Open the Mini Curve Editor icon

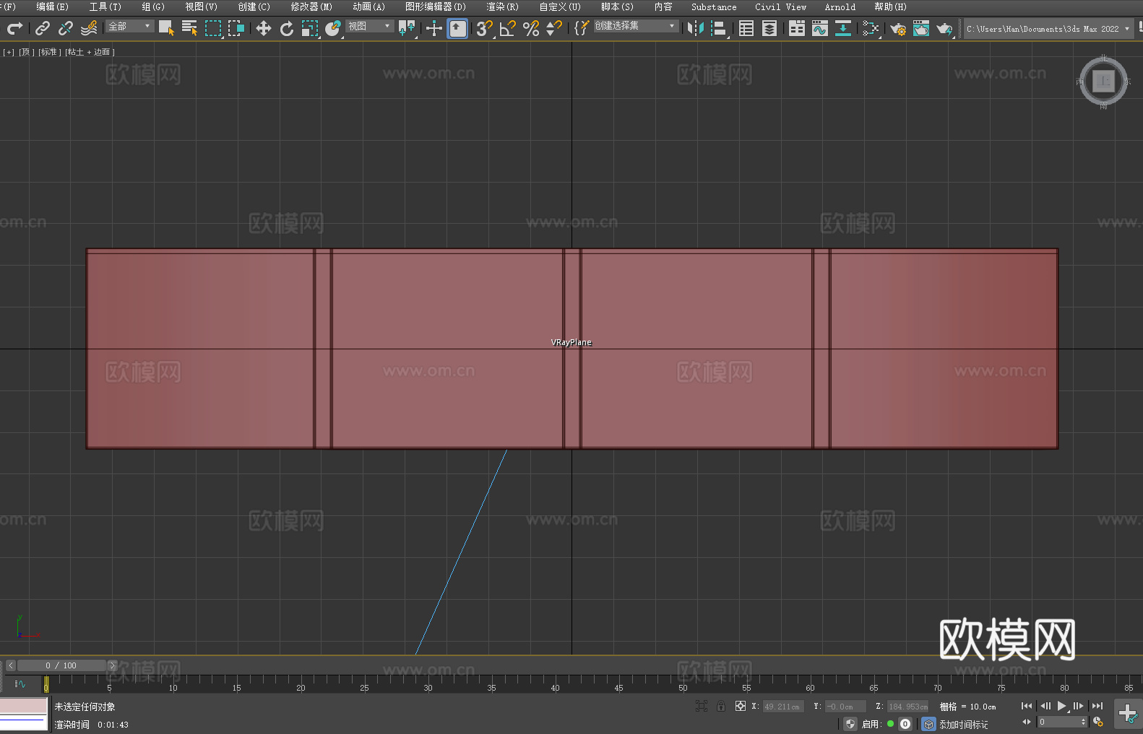click(x=20, y=683)
